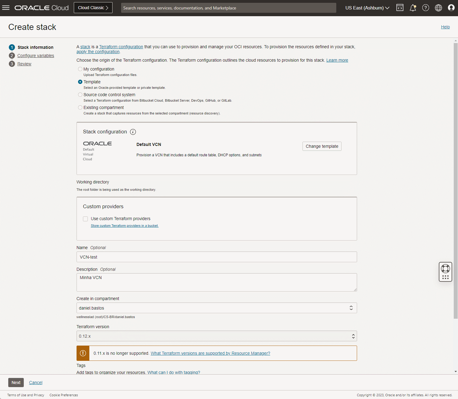Viewport: 458px width, 399px height.
Task: Open the hamburger navigation menu
Action: pyautogui.click(x=6, y=8)
